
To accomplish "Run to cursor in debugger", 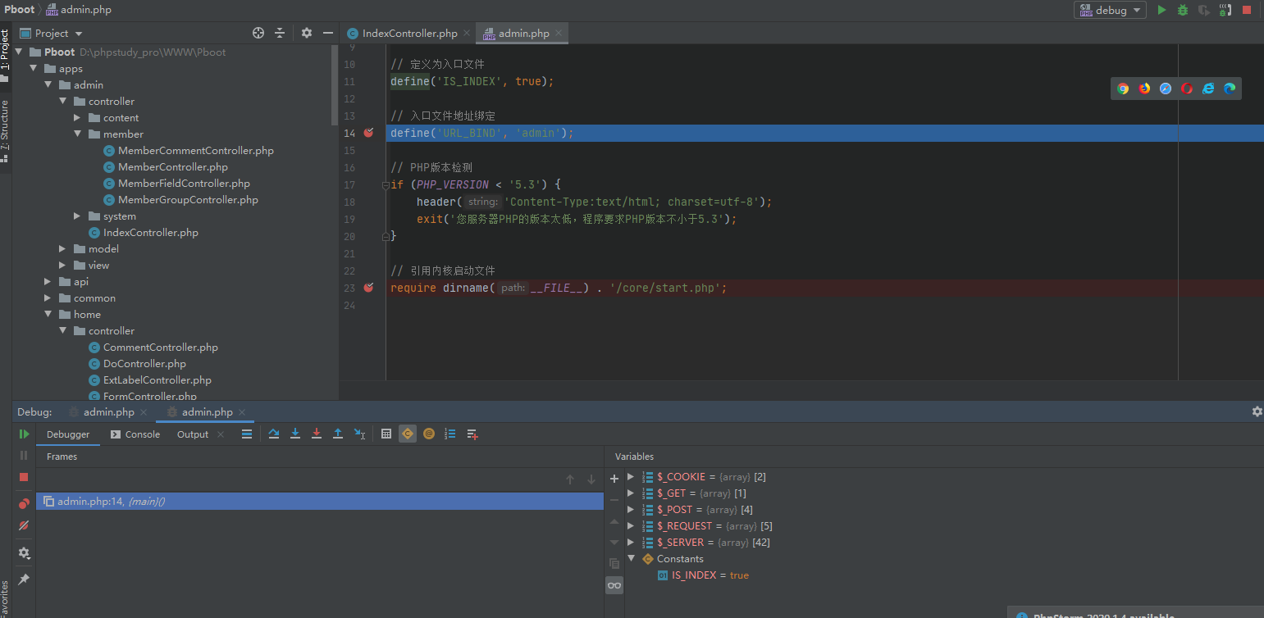I will point(359,434).
